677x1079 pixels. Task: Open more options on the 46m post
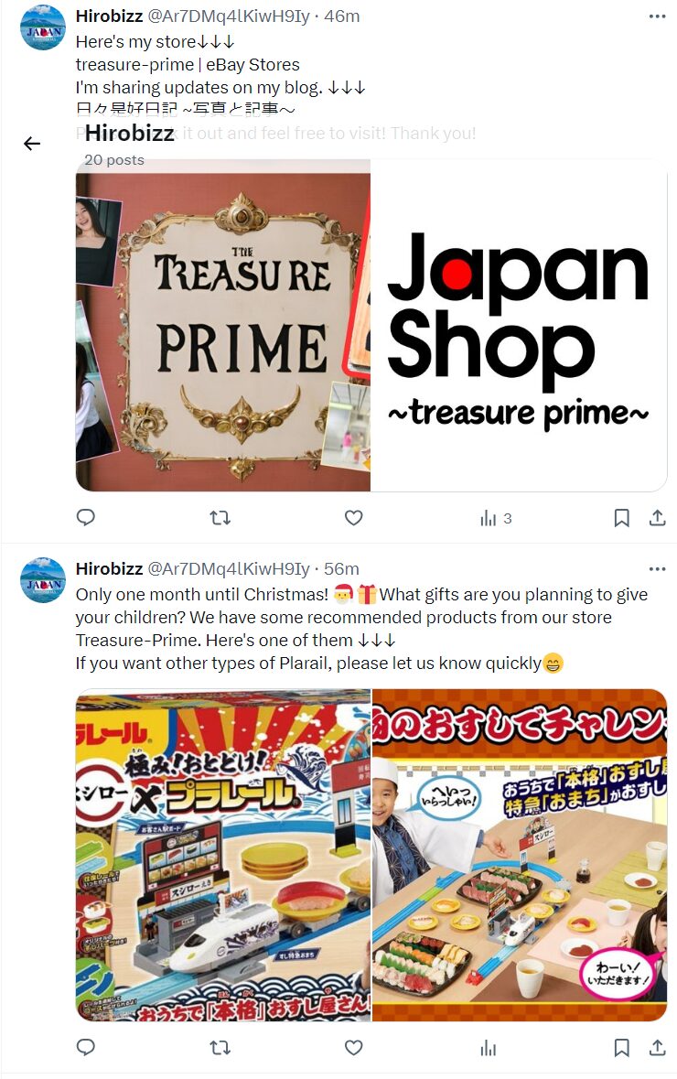click(x=657, y=16)
